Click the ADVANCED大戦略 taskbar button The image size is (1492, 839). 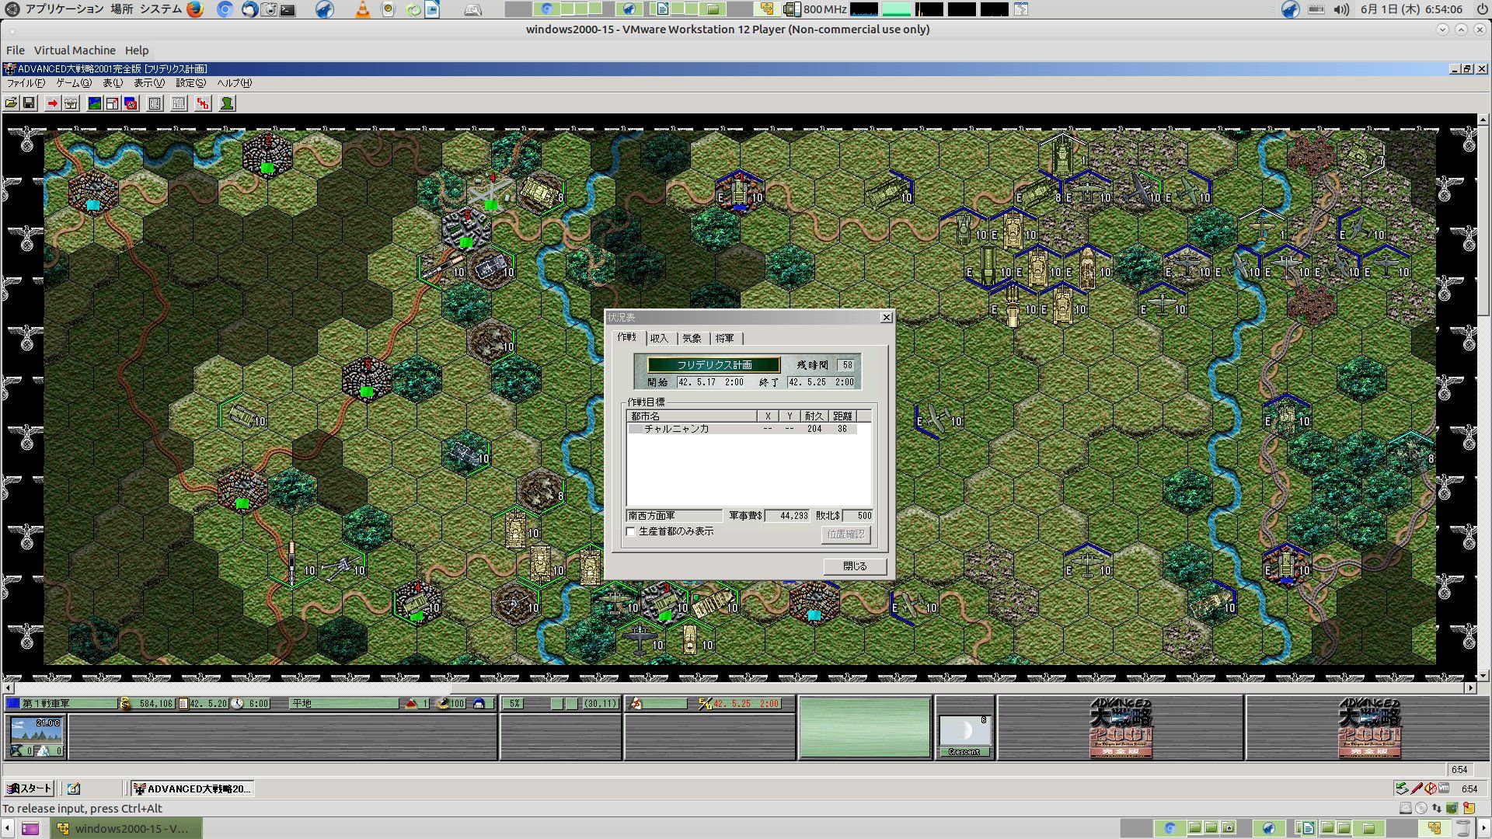(x=193, y=789)
